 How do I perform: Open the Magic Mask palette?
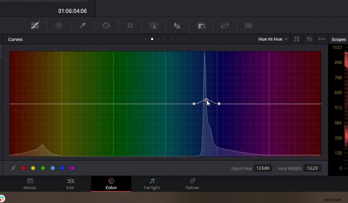[x=154, y=26]
